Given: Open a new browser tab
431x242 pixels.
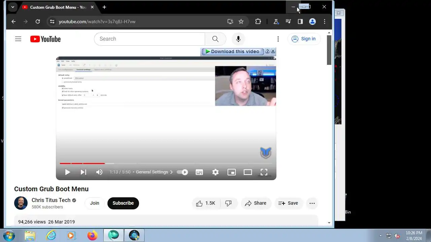Looking at the screenshot, I should coord(104,7).
